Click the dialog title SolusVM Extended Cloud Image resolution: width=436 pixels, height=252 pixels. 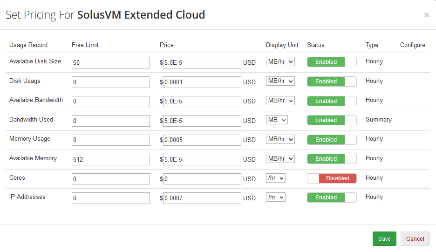[141, 15]
